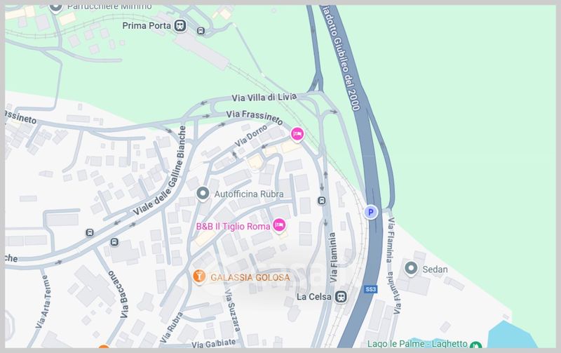
Task: Click the Sedan location pin
Action: [x=411, y=269]
